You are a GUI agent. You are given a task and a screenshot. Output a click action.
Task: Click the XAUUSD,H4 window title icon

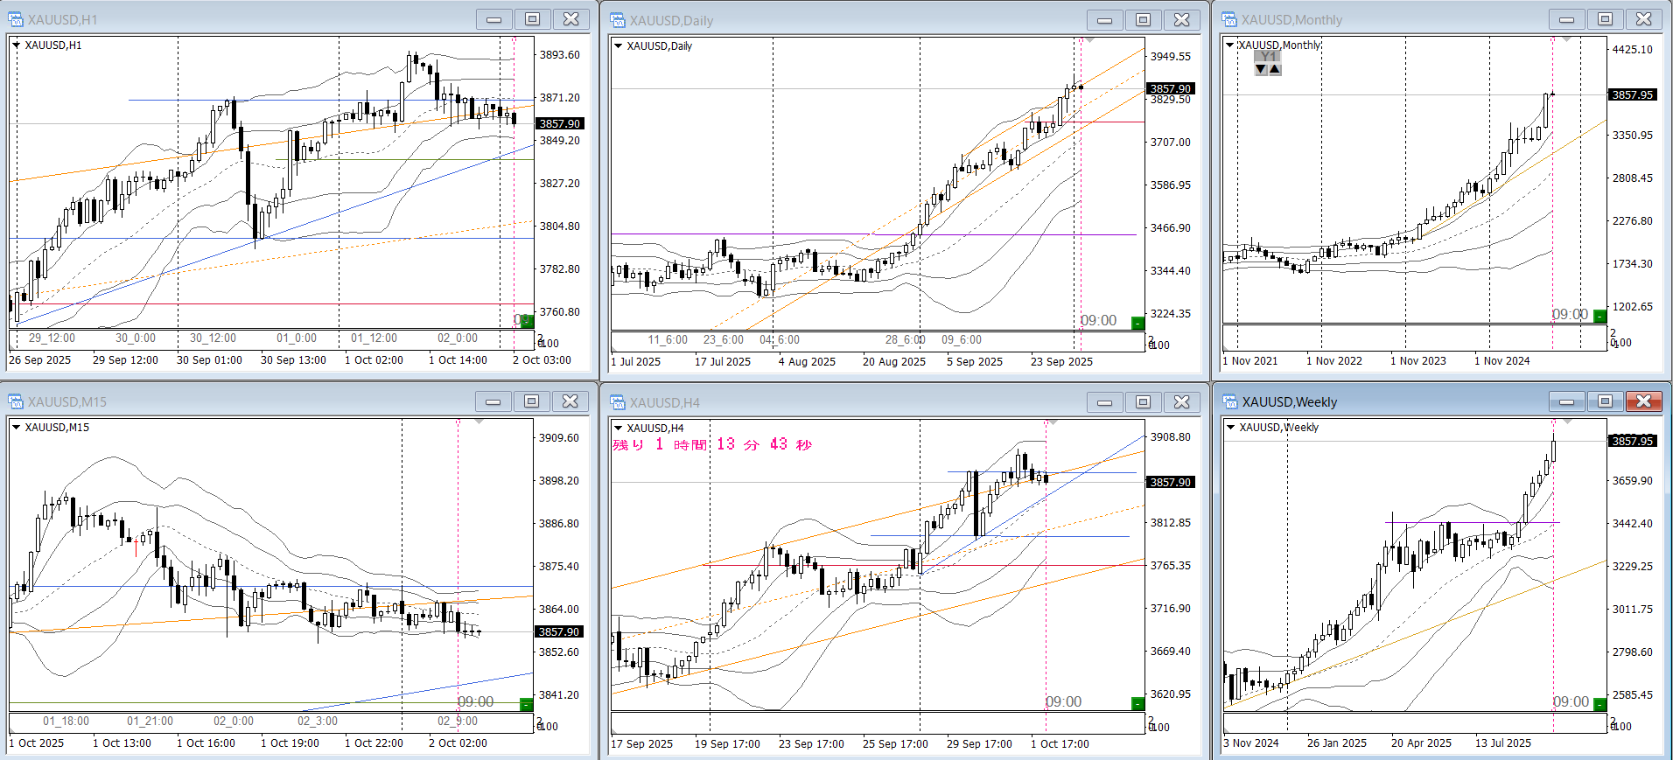point(618,402)
